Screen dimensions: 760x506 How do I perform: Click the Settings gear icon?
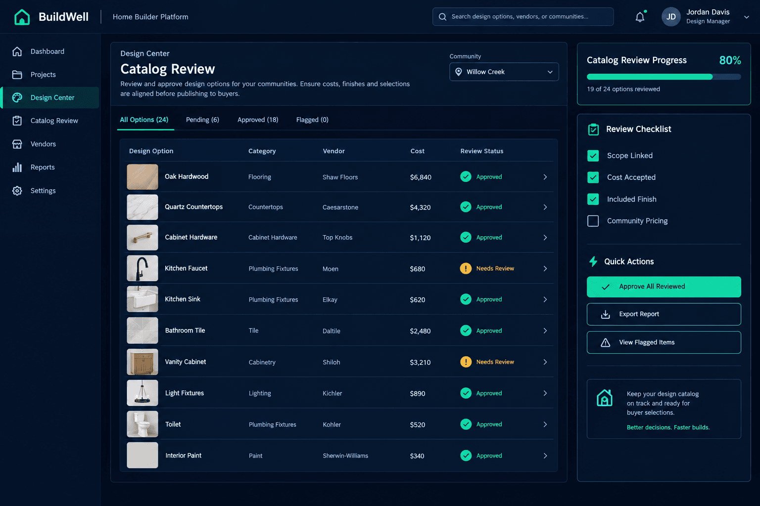tap(17, 191)
